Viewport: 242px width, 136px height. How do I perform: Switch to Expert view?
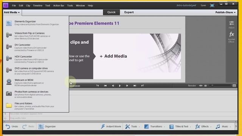click(x=129, y=12)
